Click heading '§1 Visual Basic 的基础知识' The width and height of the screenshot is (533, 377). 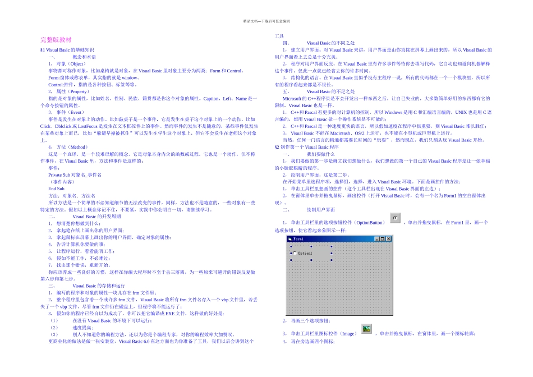(67, 50)
